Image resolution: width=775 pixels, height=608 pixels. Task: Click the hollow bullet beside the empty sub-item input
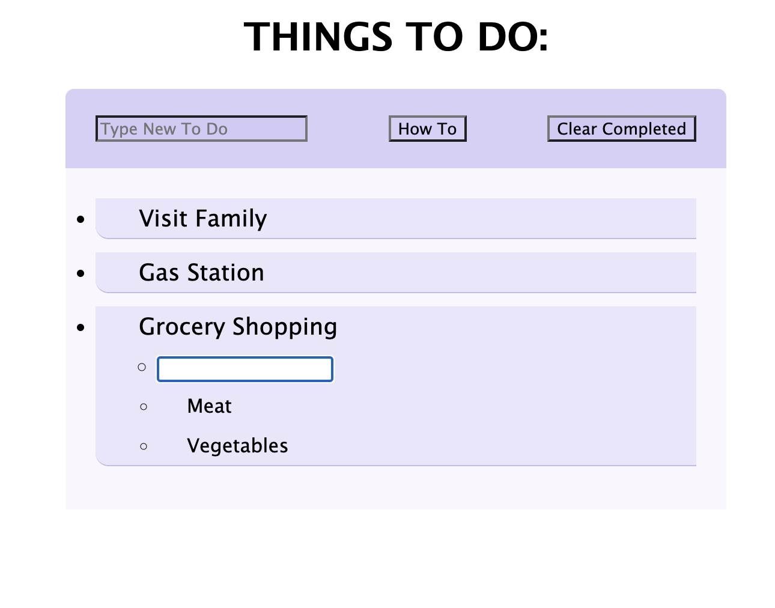(142, 367)
